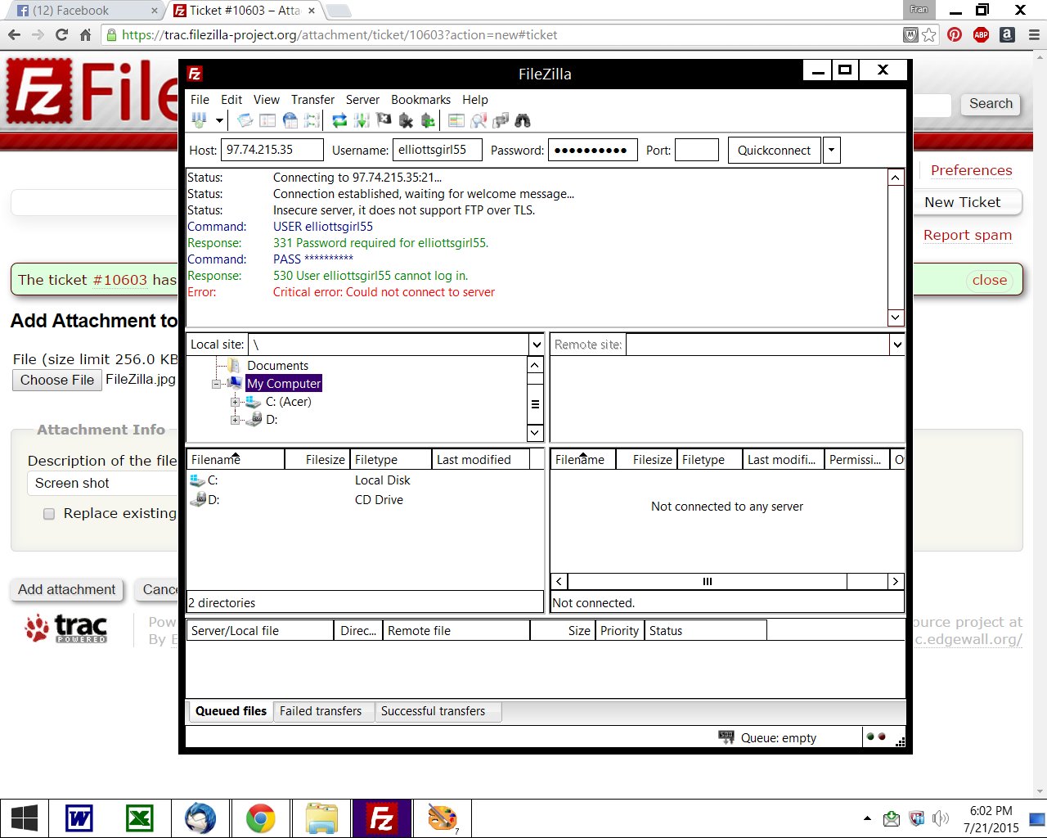The width and height of the screenshot is (1047, 838).
Task: Click the cancel current operation icon
Action: pos(384,120)
